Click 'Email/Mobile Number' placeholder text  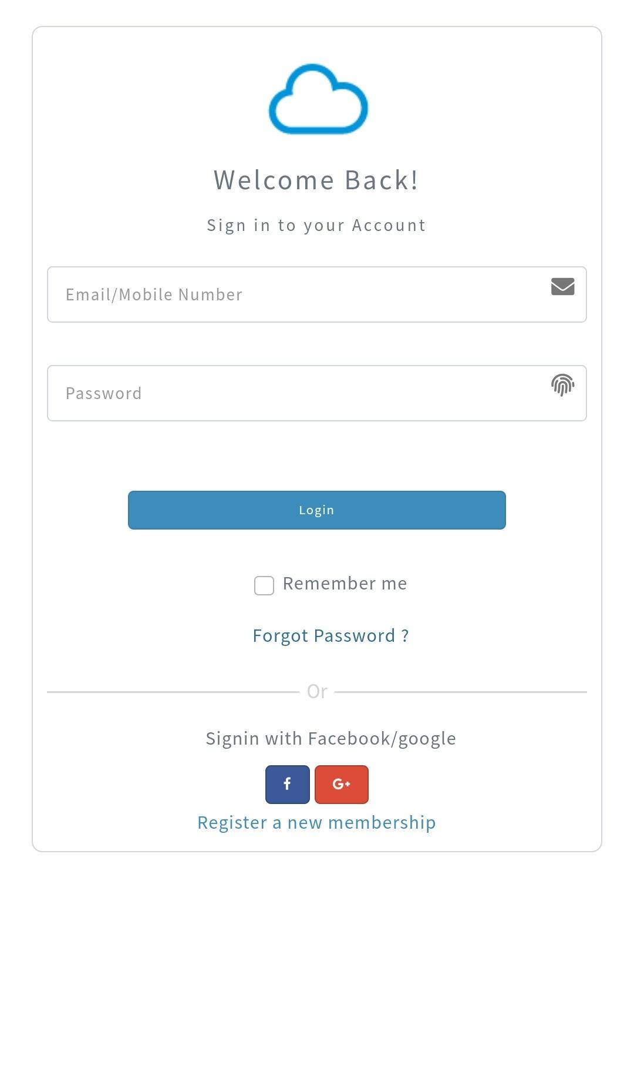pos(154,294)
